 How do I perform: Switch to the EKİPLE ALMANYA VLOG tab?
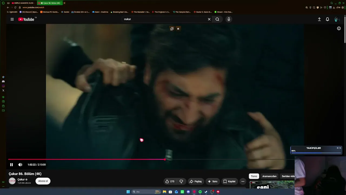[23, 3]
